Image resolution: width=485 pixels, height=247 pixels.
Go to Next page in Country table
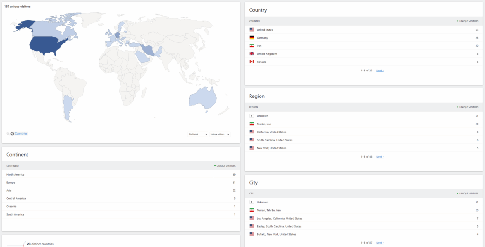coord(379,70)
